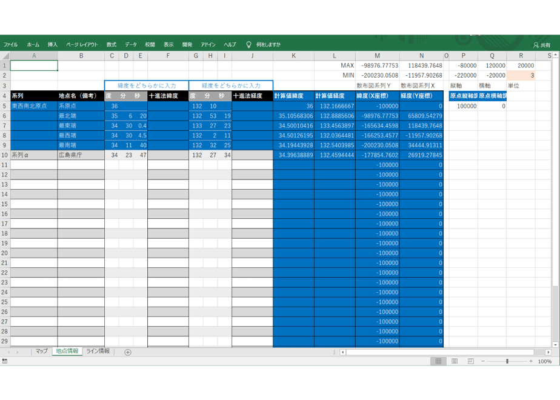This screenshot has width=560, height=400.
Task: Click the 緯度をどちらかに入力 header cell
Action: click(147, 85)
